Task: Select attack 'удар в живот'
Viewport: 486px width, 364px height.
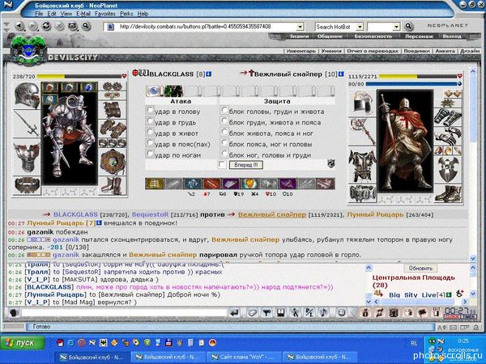Action: 150,132
